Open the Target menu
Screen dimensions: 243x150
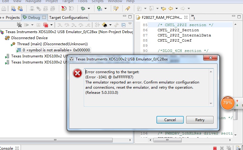tap(68, 1)
